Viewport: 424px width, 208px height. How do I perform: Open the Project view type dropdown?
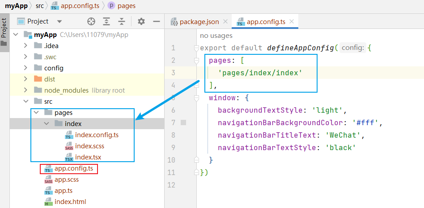click(x=59, y=21)
